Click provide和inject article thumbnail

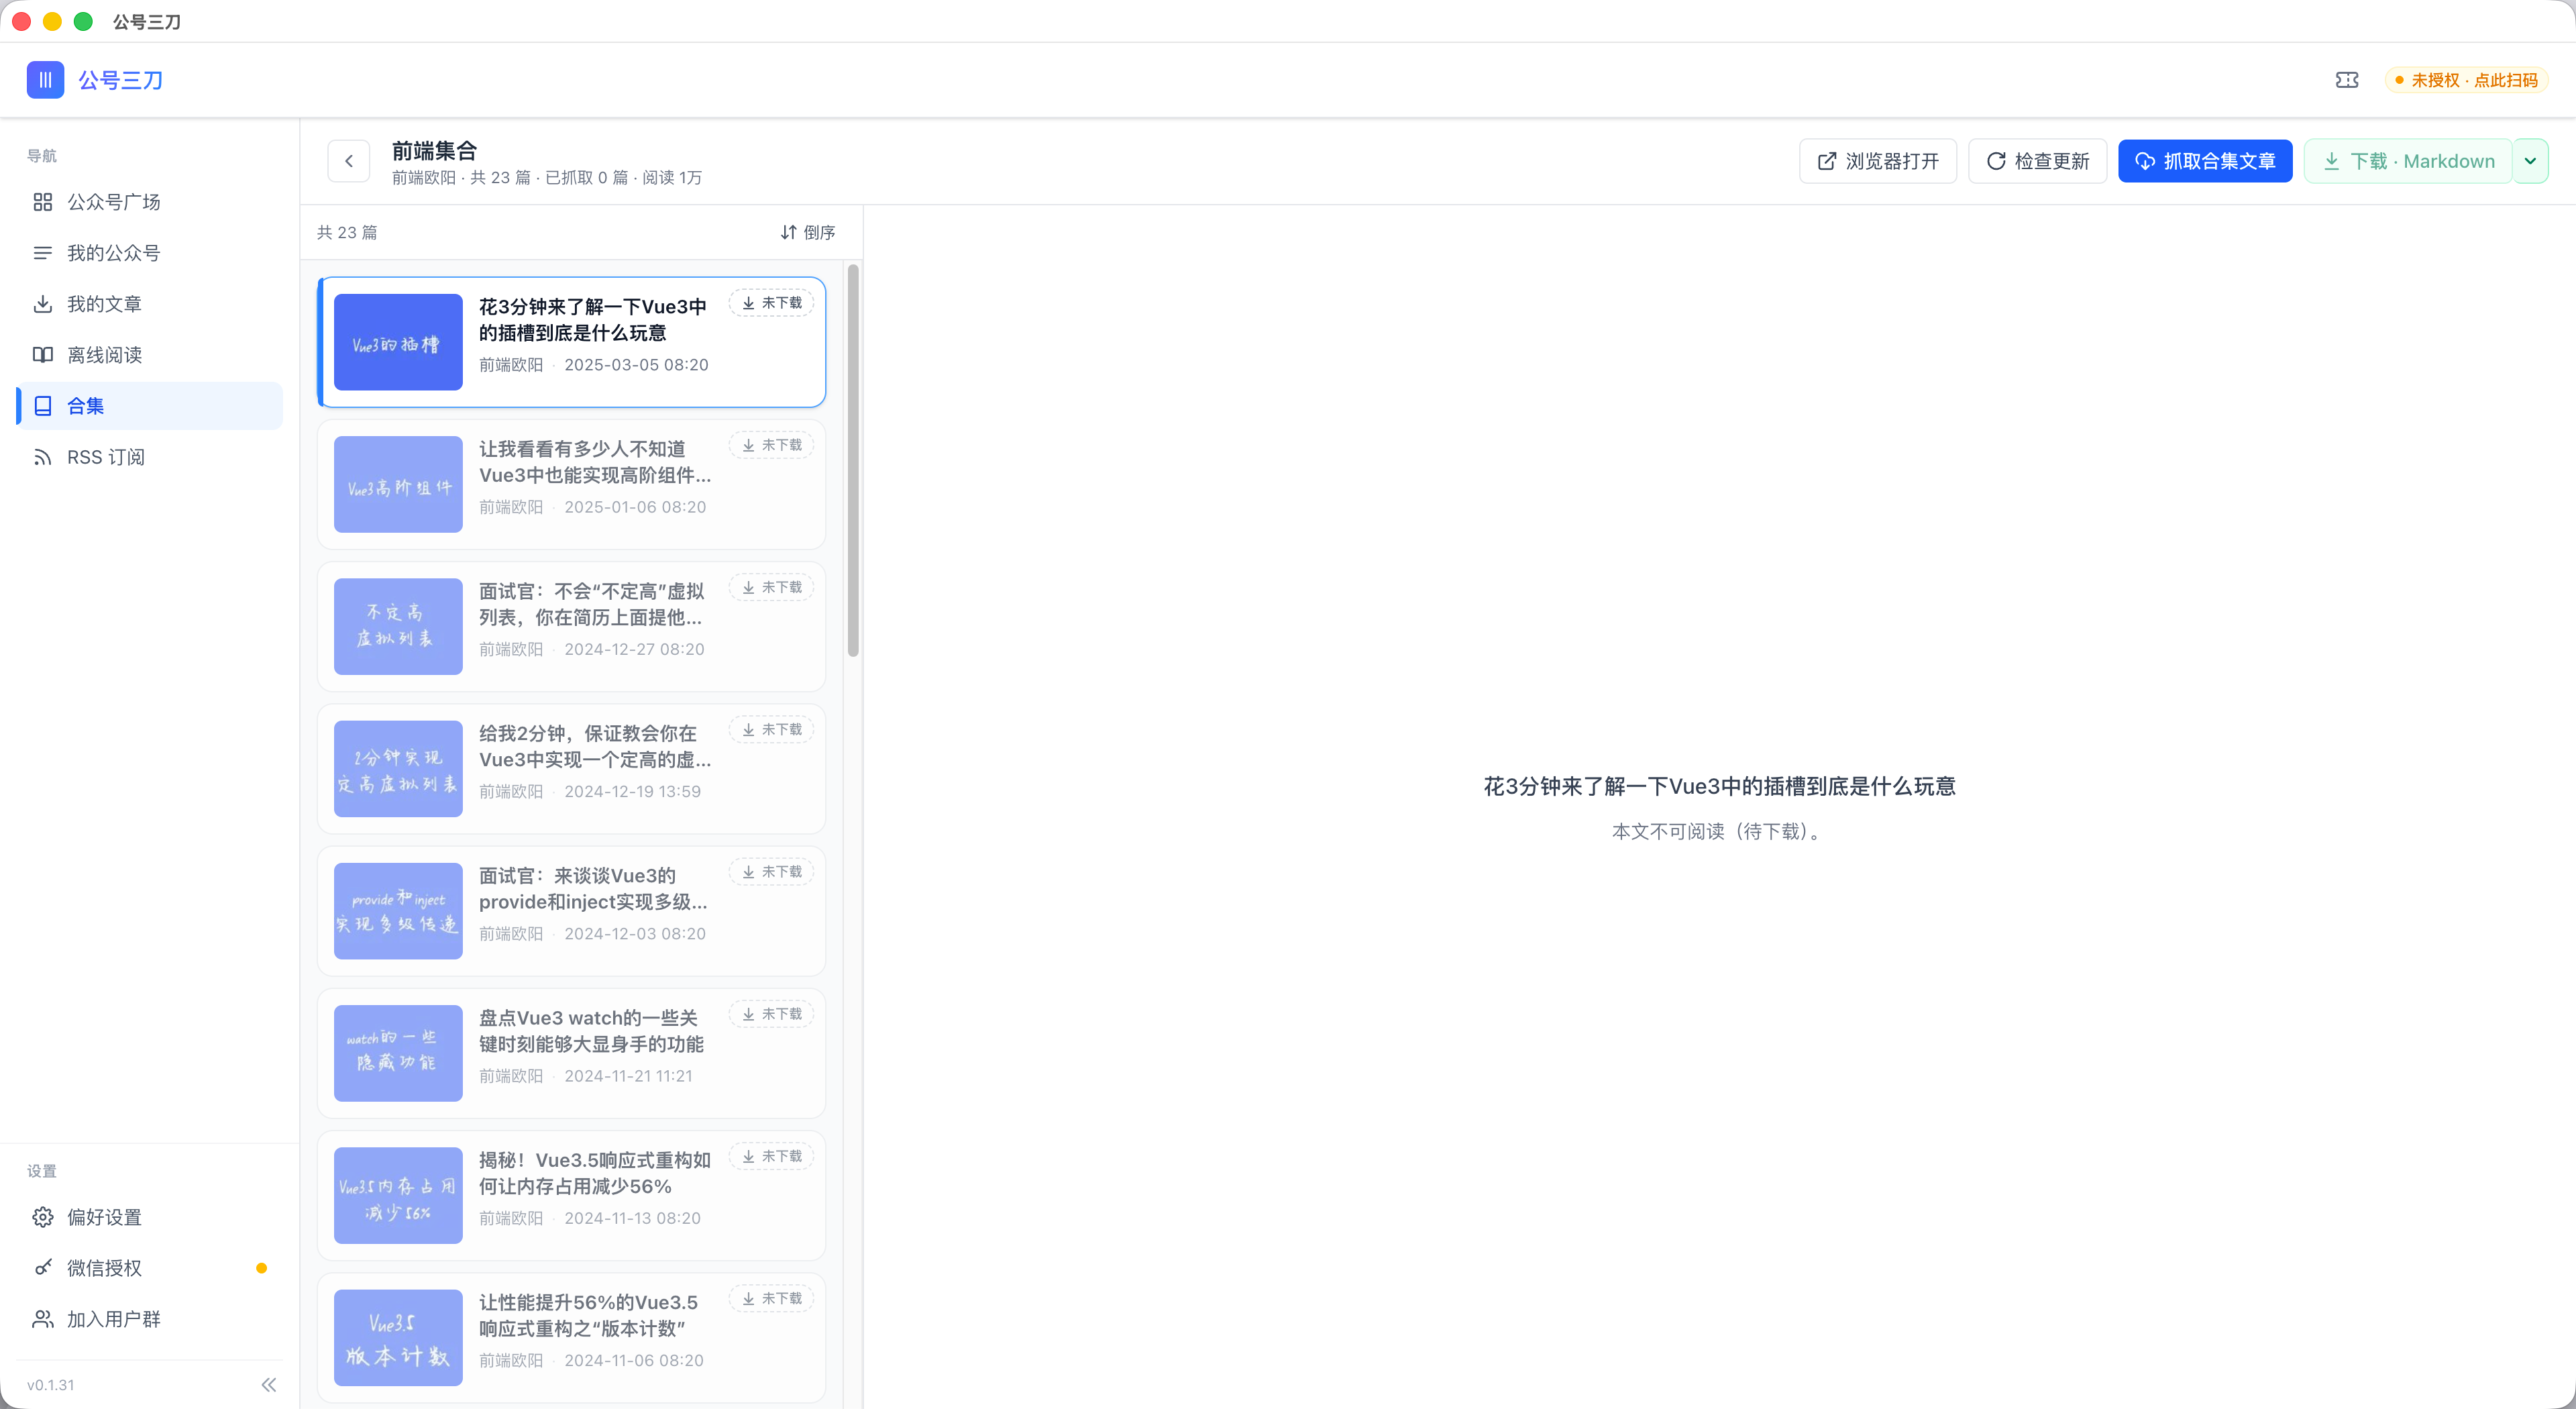pyautogui.click(x=398, y=911)
